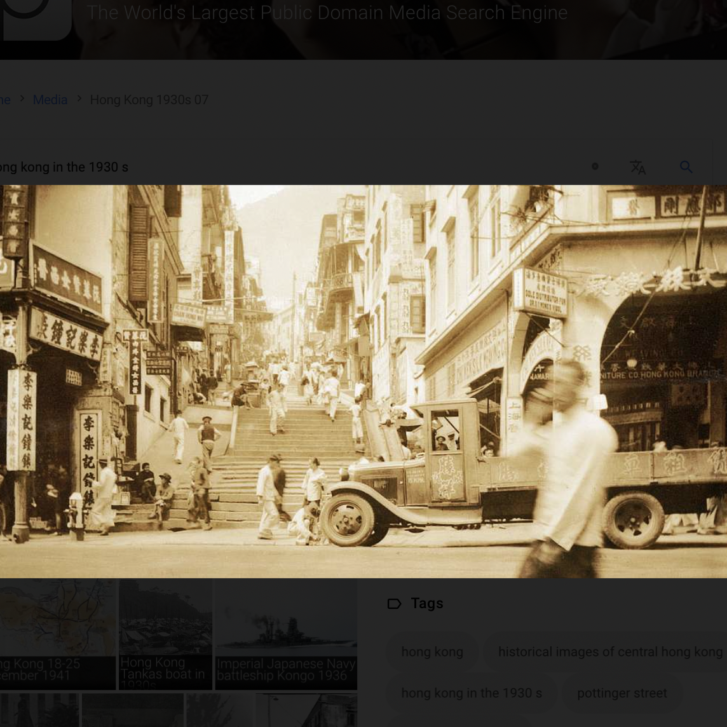
Task: Open bottom-row thumbnail showing street lamp and building
Action: coord(306,710)
